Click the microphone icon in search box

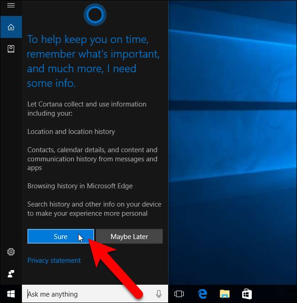tap(159, 294)
